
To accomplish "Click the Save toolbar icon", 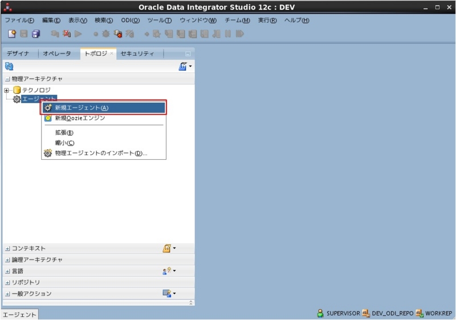I will point(24,34).
